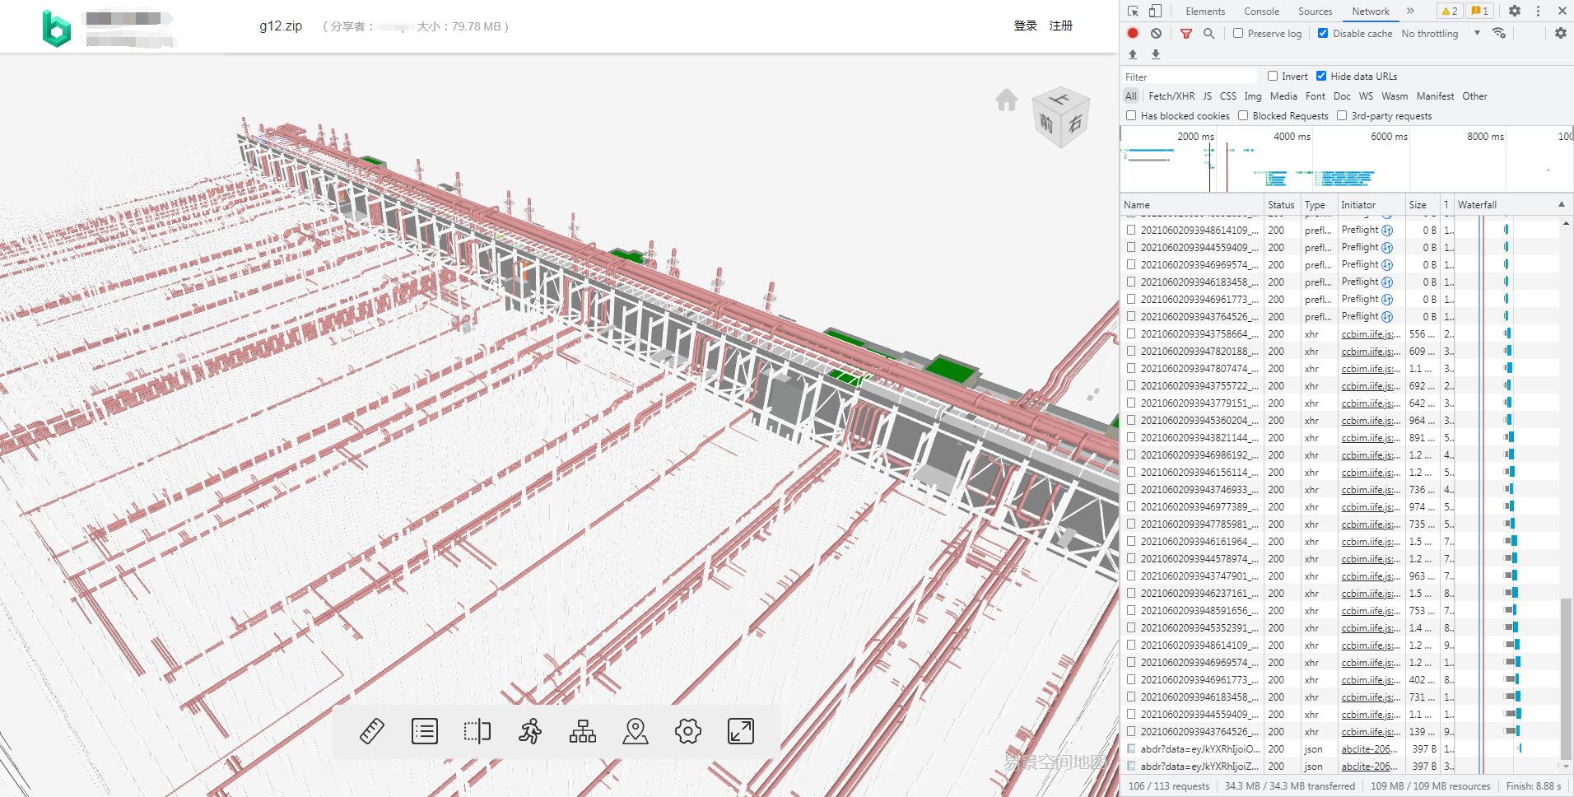
Task: Open the section plane tool
Action: coord(477,731)
